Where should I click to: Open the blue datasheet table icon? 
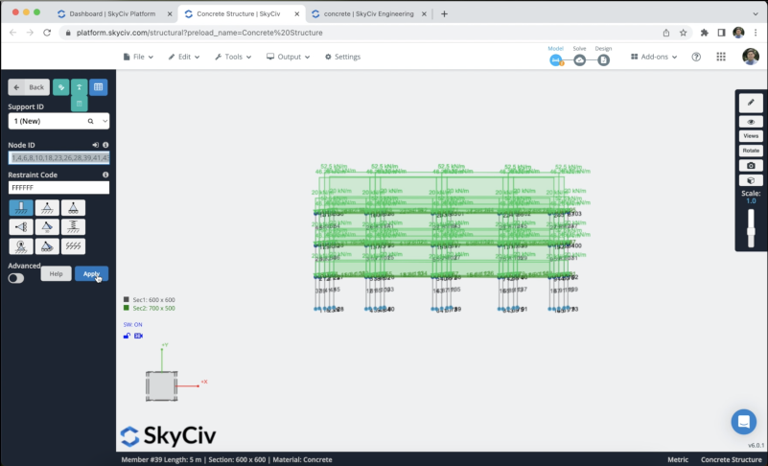pos(99,87)
